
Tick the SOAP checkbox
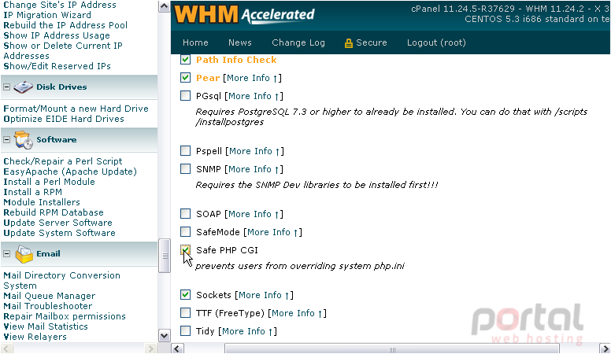click(x=186, y=213)
